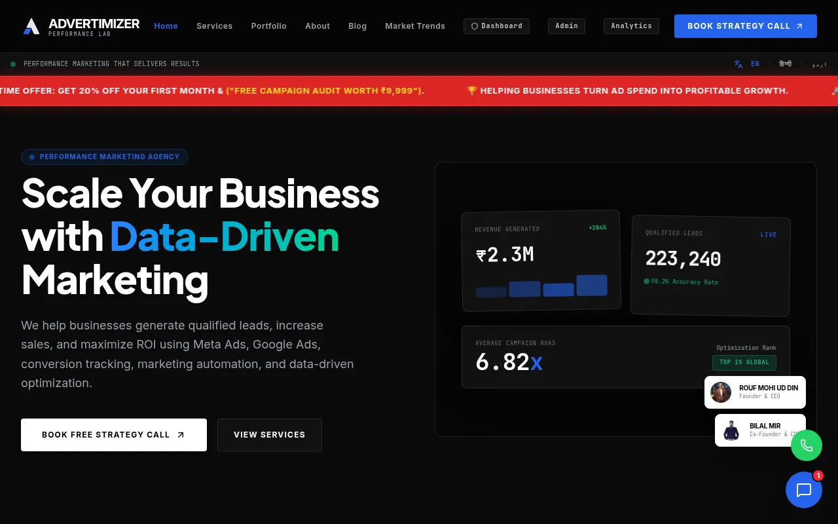838x524 pixels.
Task: Click the Performance Marketing Agency badge
Action: (105, 157)
